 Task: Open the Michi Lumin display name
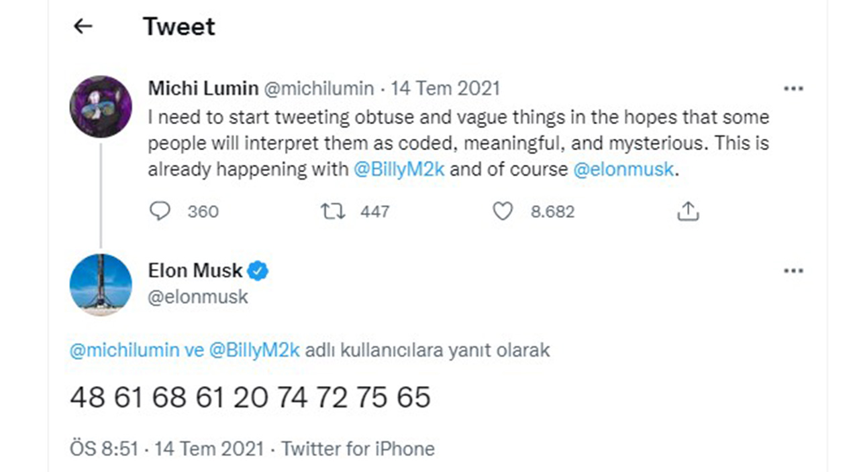tap(203, 88)
